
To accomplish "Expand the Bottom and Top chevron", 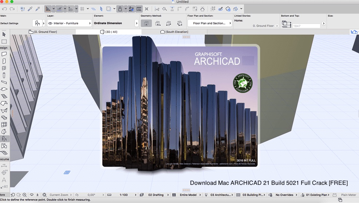I will click(324, 23).
